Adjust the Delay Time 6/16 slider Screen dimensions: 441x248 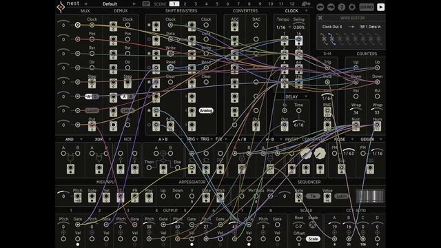(298, 124)
